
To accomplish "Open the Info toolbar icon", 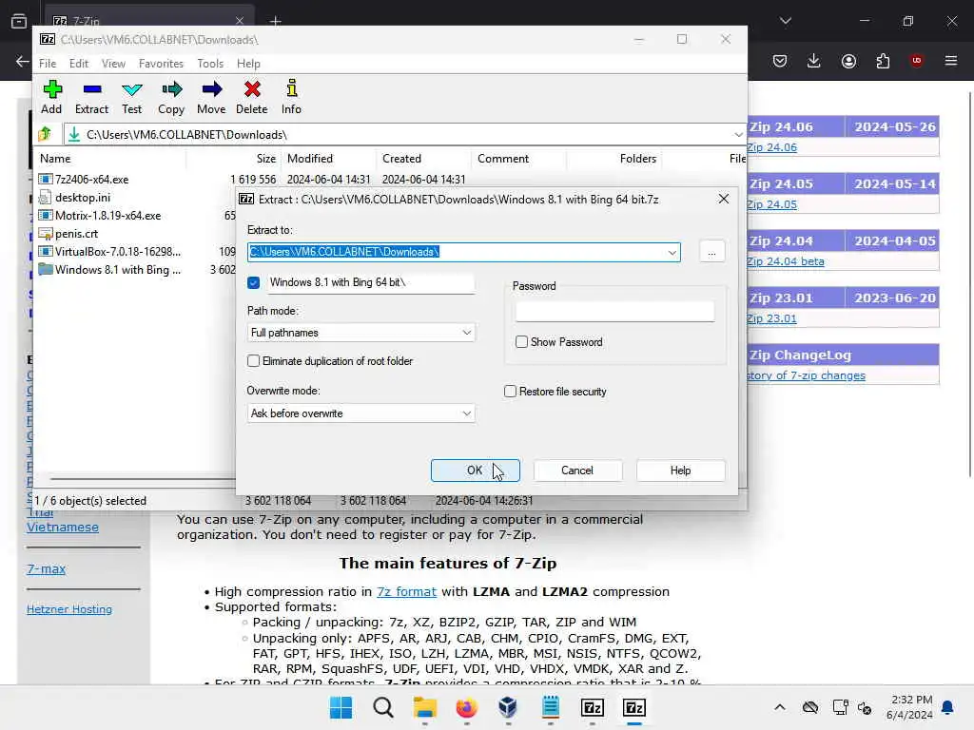I will [291, 97].
